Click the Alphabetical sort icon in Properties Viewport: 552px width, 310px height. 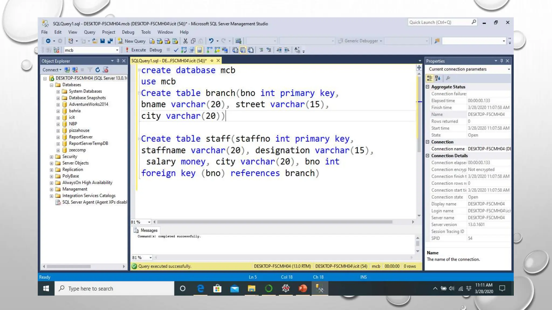438,78
